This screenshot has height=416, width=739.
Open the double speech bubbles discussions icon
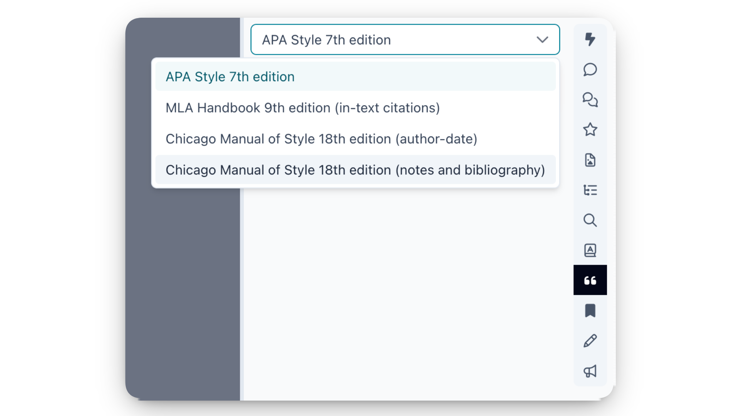coord(590,100)
